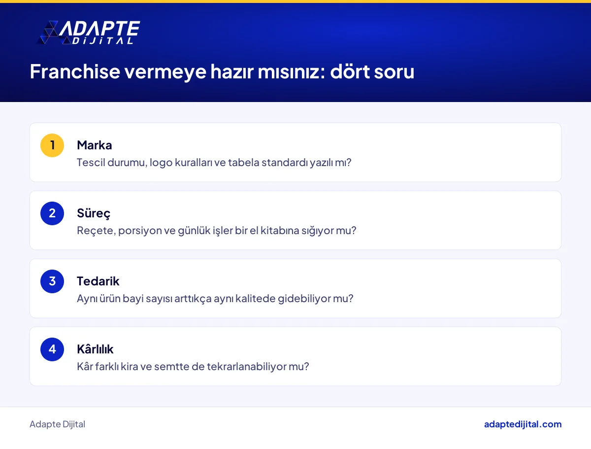Screen dimensions: 591x449
Task: Click the Adapte Dijital logo
Action: point(89,33)
